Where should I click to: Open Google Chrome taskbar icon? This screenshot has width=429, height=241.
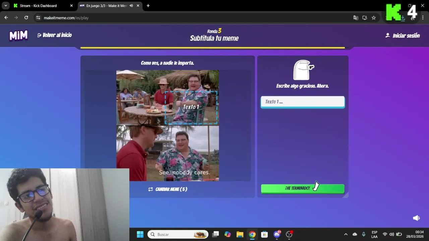pyautogui.click(x=252, y=234)
